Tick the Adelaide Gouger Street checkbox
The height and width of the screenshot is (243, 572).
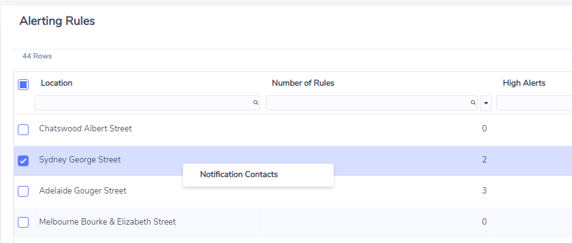[x=24, y=191]
